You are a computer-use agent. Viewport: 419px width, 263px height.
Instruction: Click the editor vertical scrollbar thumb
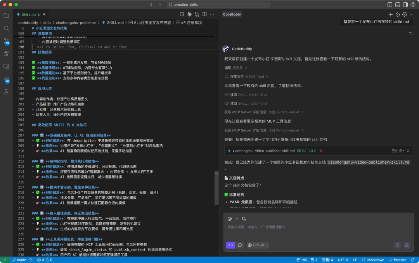[x=216, y=188]
